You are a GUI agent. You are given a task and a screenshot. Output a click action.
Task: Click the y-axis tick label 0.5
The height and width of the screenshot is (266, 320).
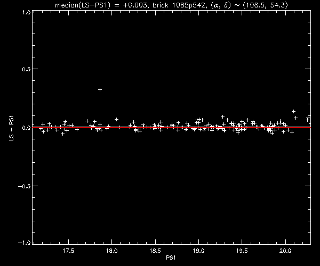tap(26, 69)
